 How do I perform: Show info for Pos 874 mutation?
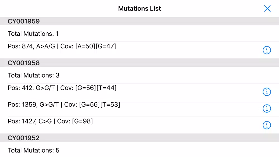(267, 50)
